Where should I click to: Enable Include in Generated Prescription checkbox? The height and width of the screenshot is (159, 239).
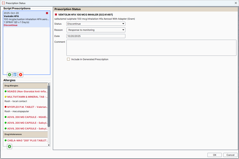click(69, 59)
